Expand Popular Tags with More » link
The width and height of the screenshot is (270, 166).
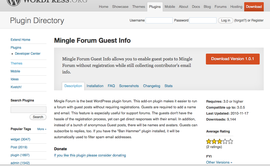[x=42, y=129]
